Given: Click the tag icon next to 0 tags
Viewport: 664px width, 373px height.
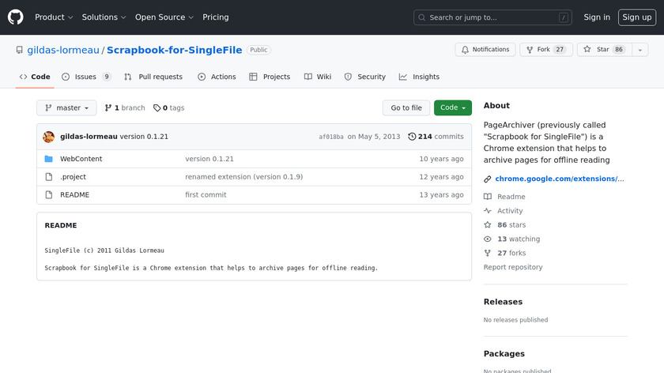Looking at the screenshot, I should (x=157, y=108).
